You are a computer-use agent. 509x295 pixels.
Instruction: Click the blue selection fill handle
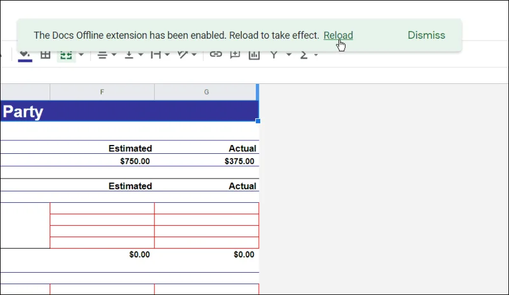click(258, 121)
